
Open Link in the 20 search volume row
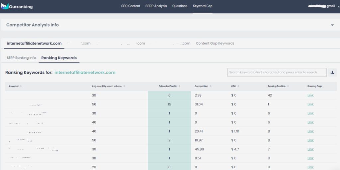click(x=310, y=167)
